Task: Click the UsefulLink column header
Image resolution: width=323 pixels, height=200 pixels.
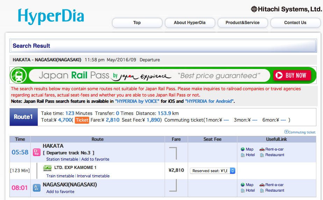Action: (x=277, y=139)
